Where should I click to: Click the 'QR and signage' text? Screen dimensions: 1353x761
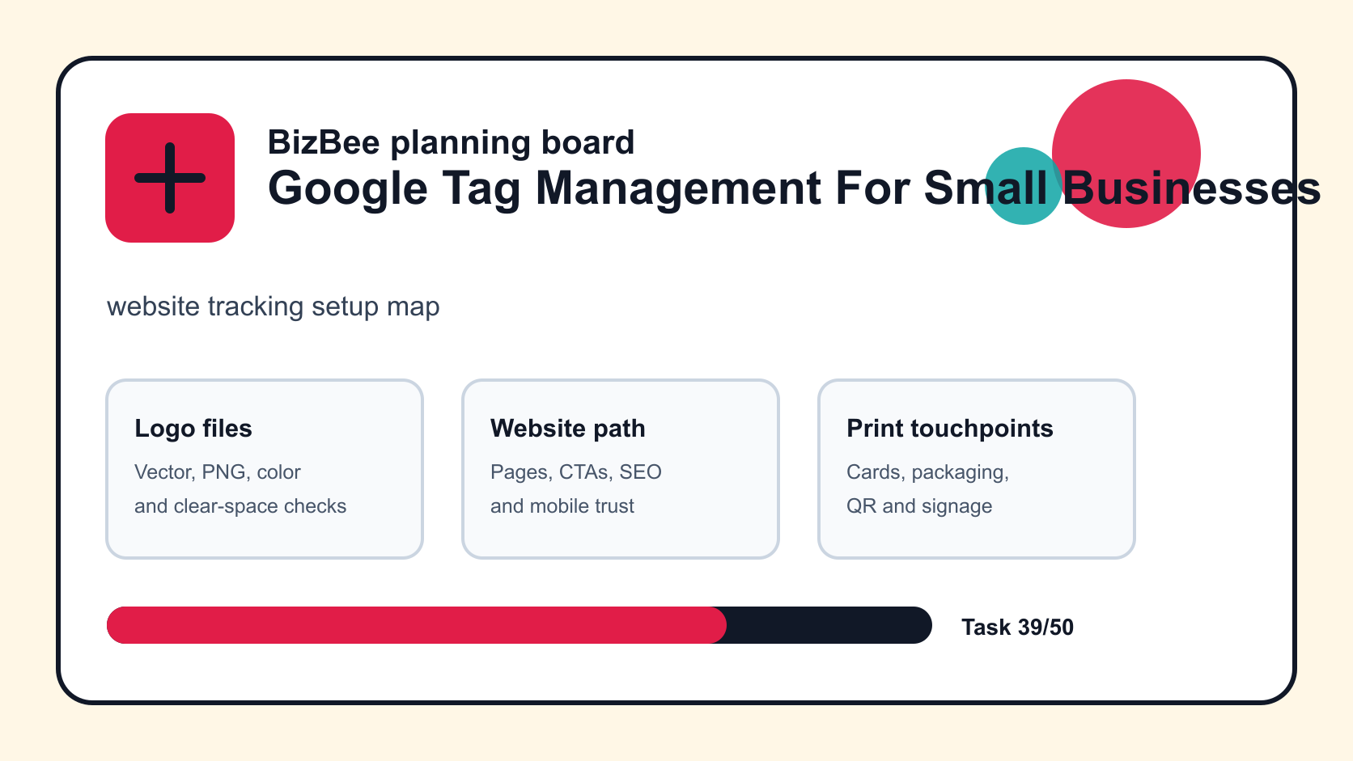[919, 506]
